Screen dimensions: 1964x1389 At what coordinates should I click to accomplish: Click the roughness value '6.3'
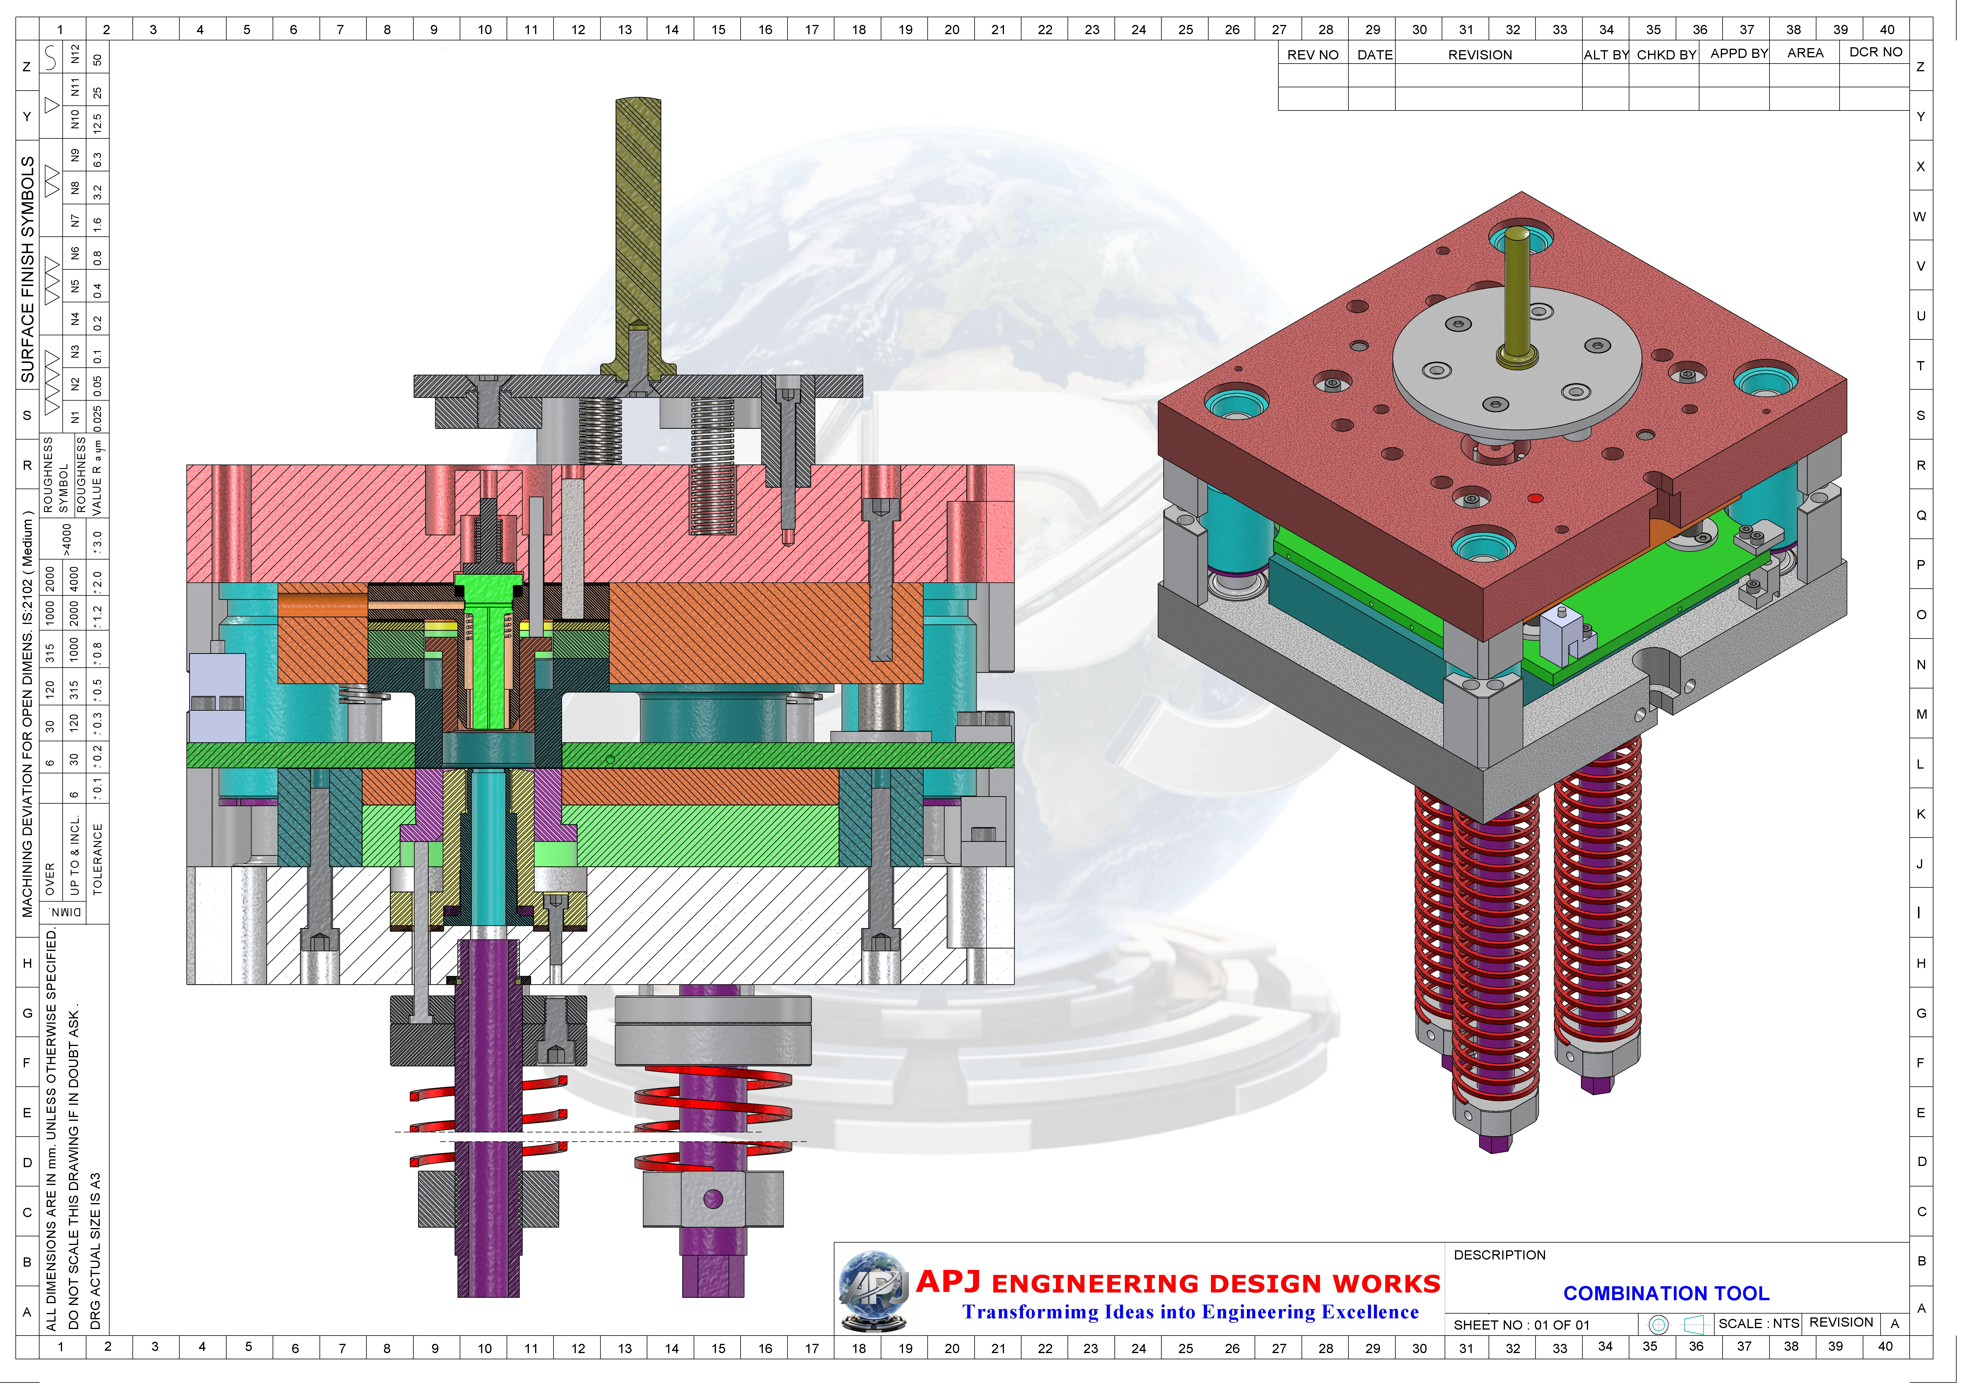click(97, 160)
